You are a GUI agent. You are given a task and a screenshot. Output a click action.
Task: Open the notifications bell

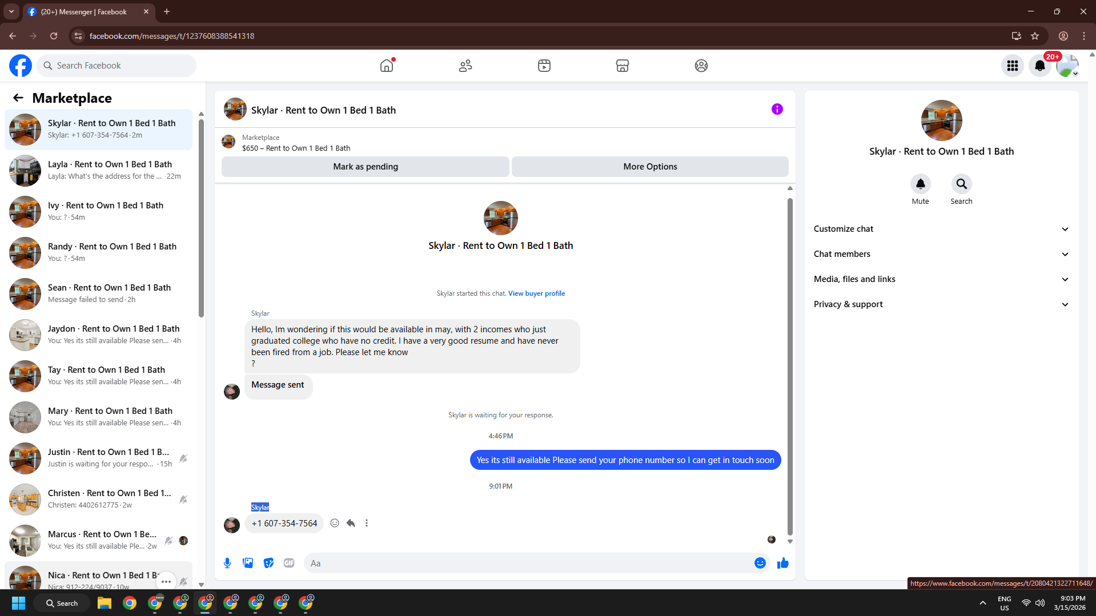pyautogui.click(x=1040, y=66)
